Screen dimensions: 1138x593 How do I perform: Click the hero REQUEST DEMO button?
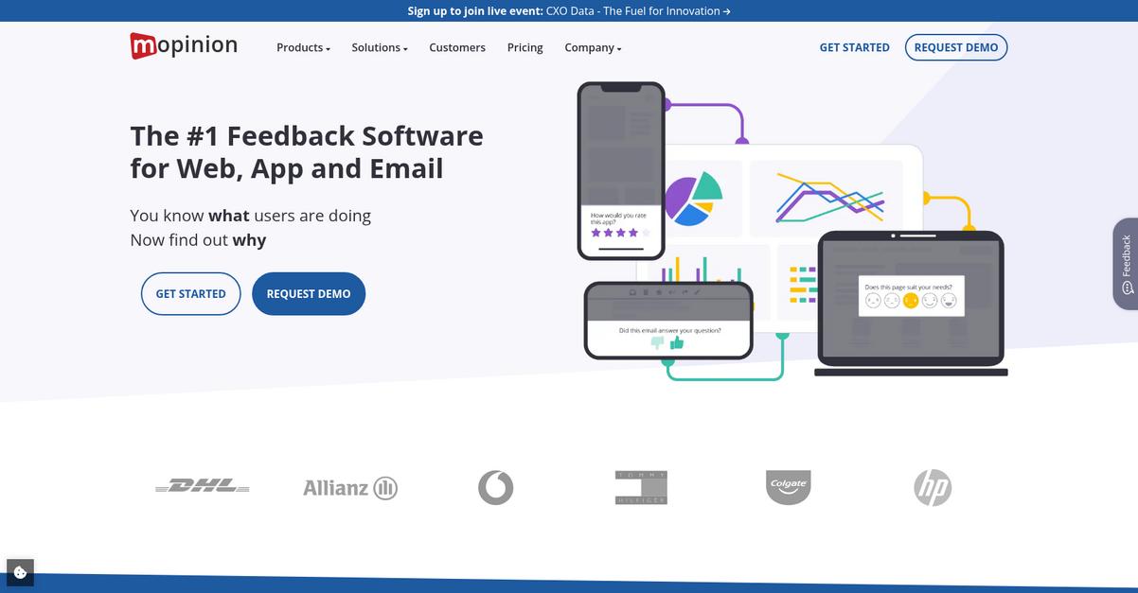309,294
